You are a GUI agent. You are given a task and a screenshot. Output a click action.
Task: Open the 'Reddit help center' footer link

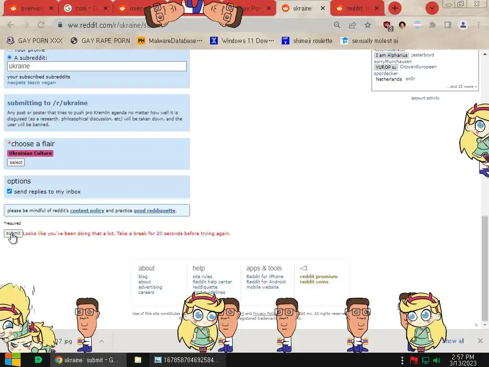click(213, 282)
